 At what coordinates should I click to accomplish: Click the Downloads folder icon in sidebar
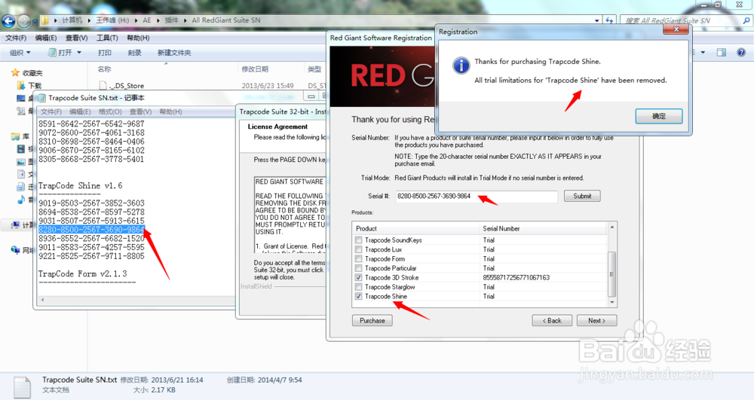(20, 85)
